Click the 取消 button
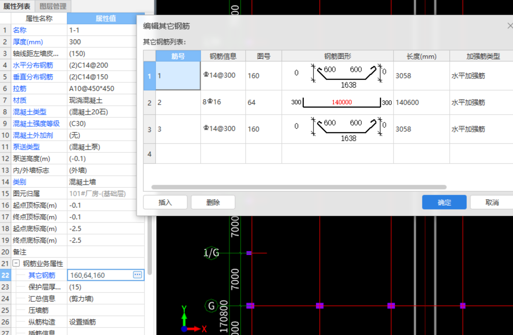The width and height of the screenshot is (513, 335). point(492,202)
